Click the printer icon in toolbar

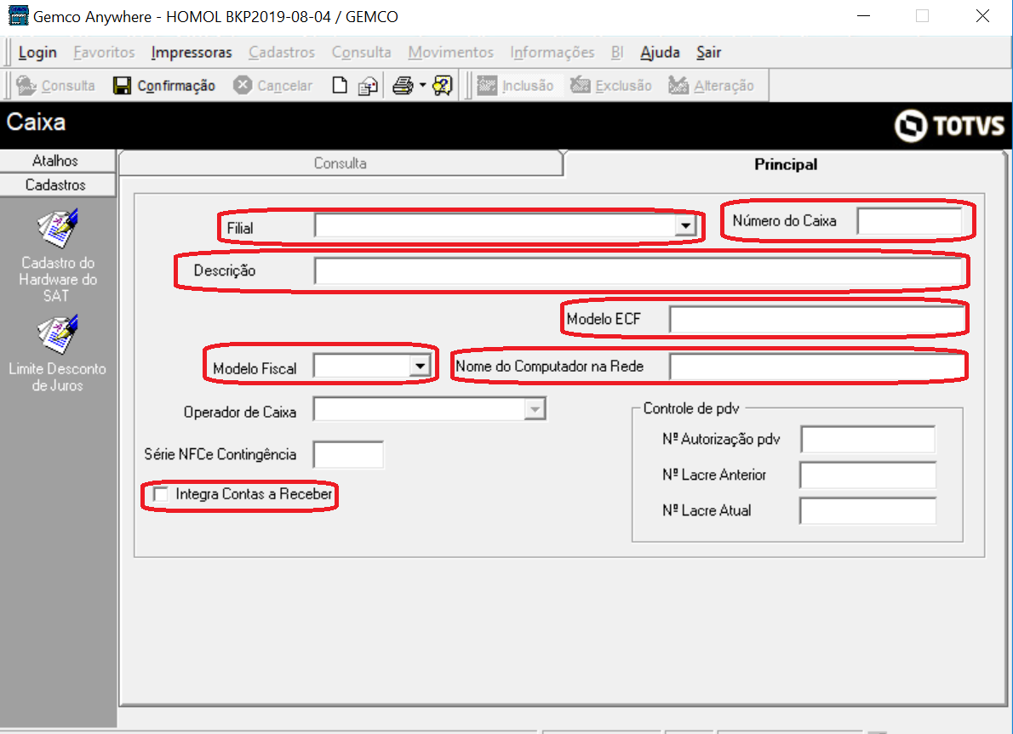tap(403, 85)
